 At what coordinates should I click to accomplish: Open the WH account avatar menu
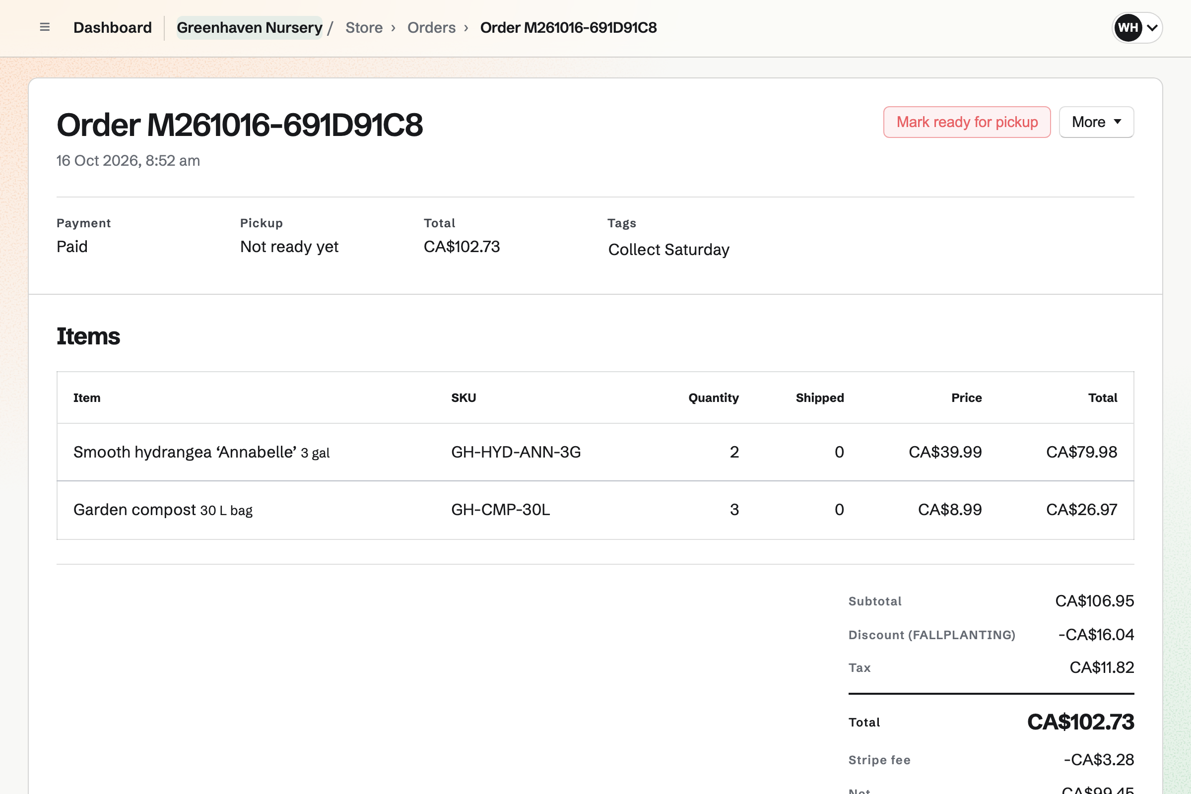[x=1137, y=27]
